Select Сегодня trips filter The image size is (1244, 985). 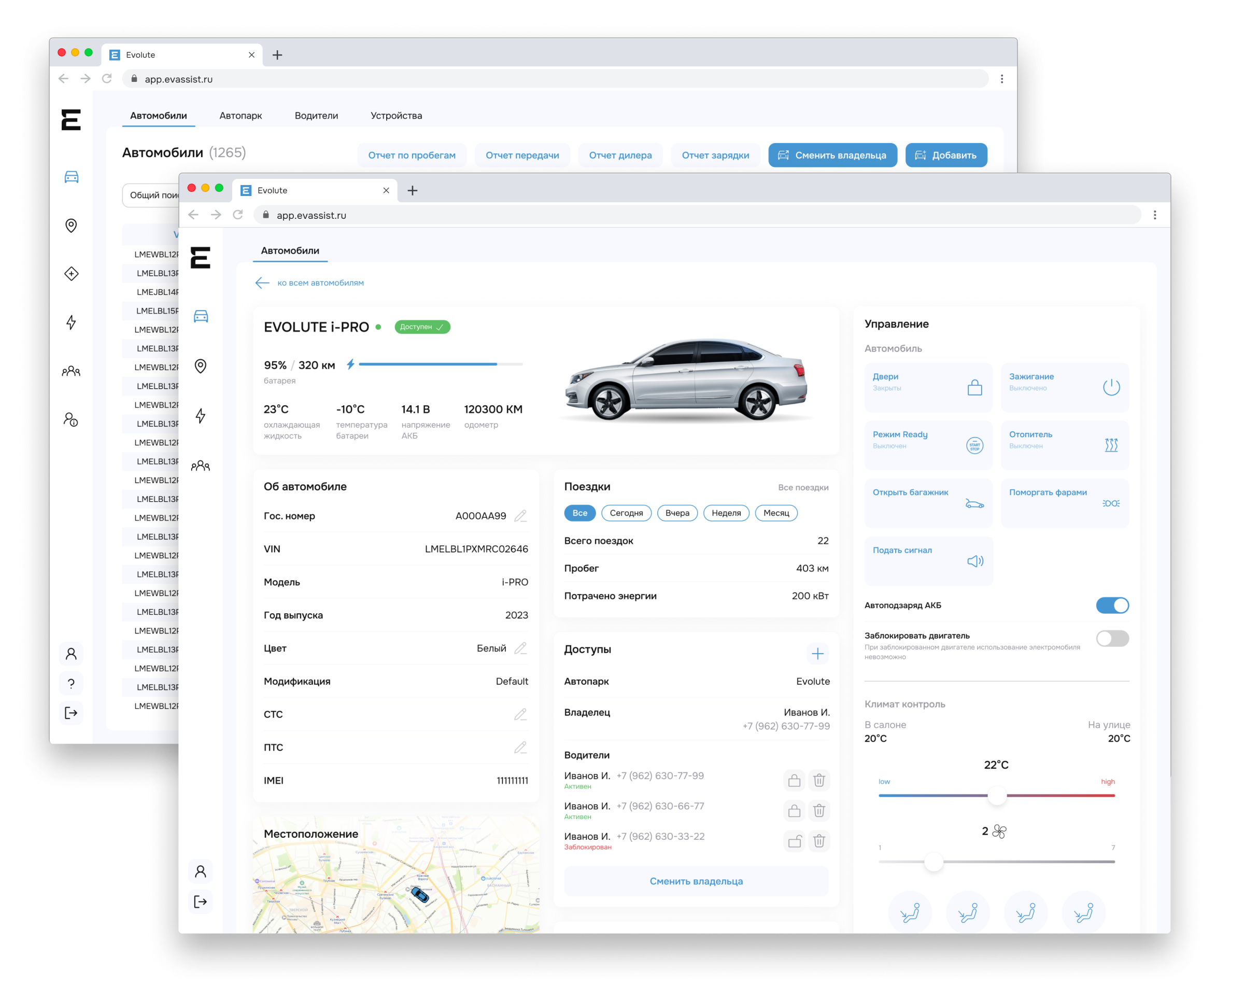627,513
